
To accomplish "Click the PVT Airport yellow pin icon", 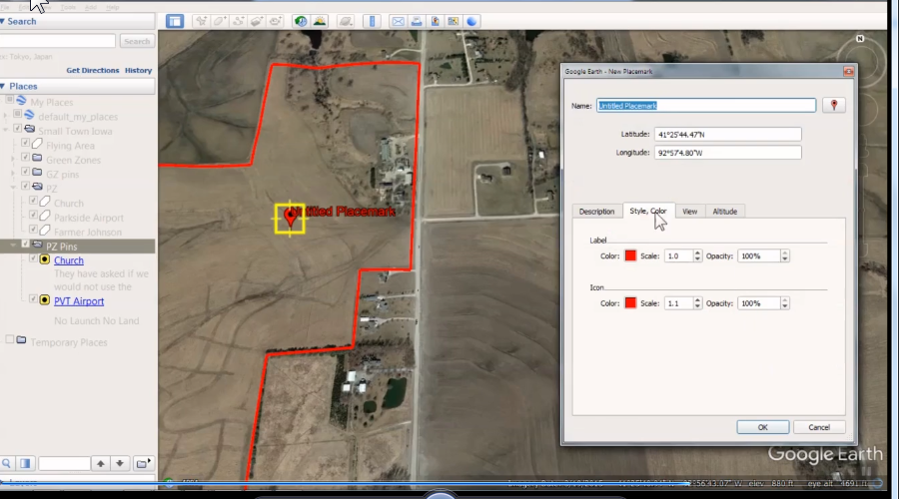I will click(x=45, y=300).
